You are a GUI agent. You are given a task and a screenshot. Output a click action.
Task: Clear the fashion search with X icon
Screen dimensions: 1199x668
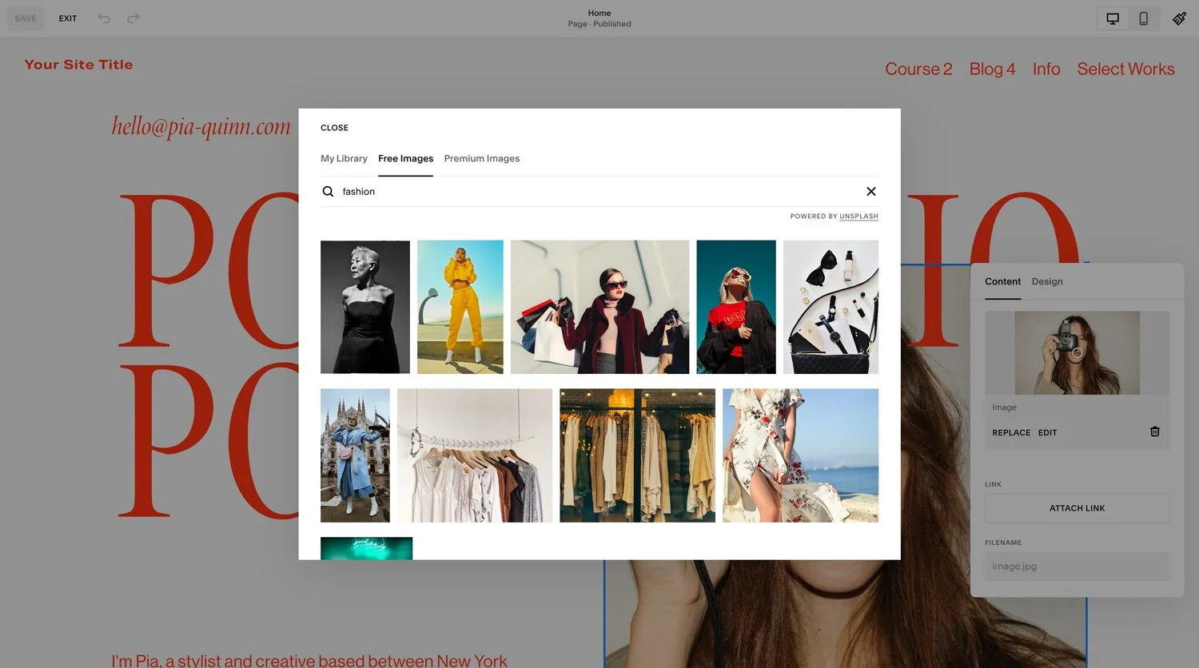pos(871,192)
